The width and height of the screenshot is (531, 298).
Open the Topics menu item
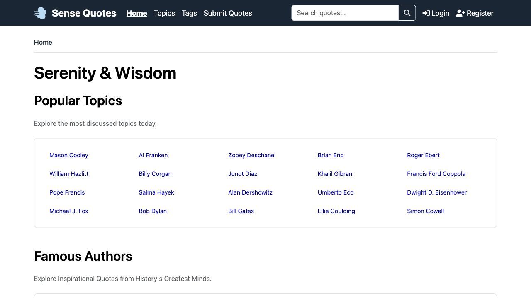tap(164, 13)
